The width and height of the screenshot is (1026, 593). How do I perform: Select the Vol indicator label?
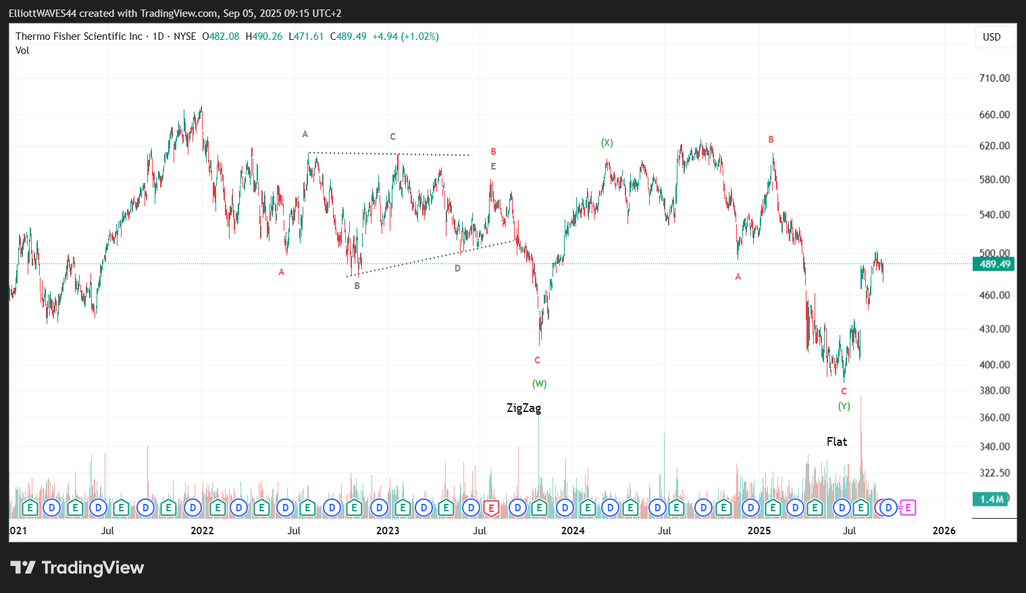point(22,51)
